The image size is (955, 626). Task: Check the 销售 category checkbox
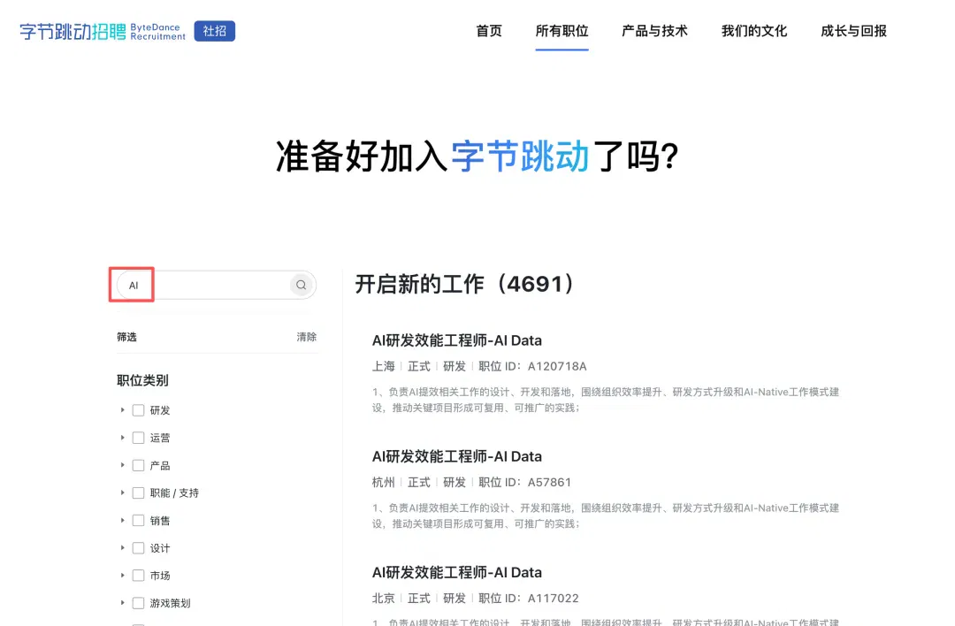138,521
